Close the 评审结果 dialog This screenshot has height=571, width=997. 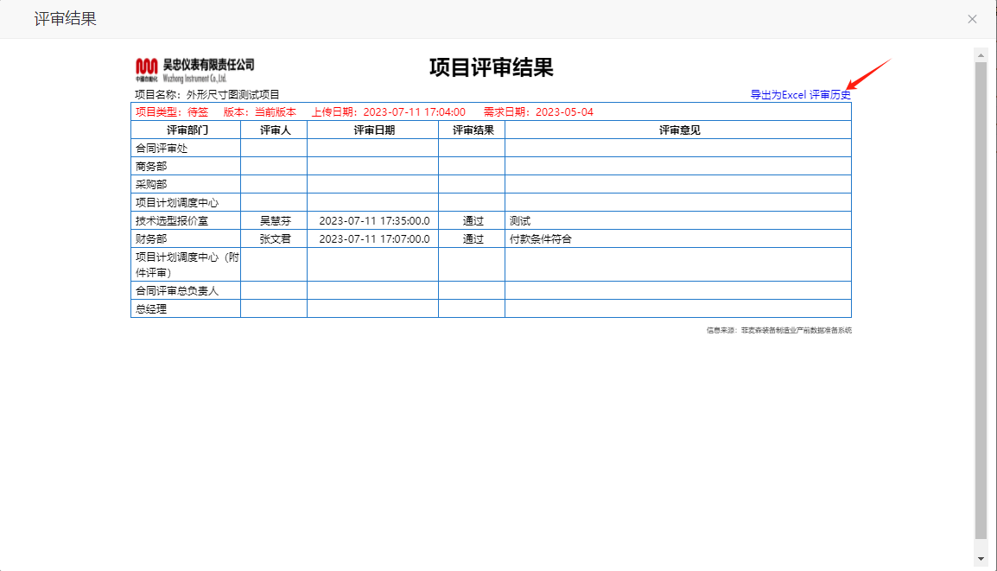[972, 19]
